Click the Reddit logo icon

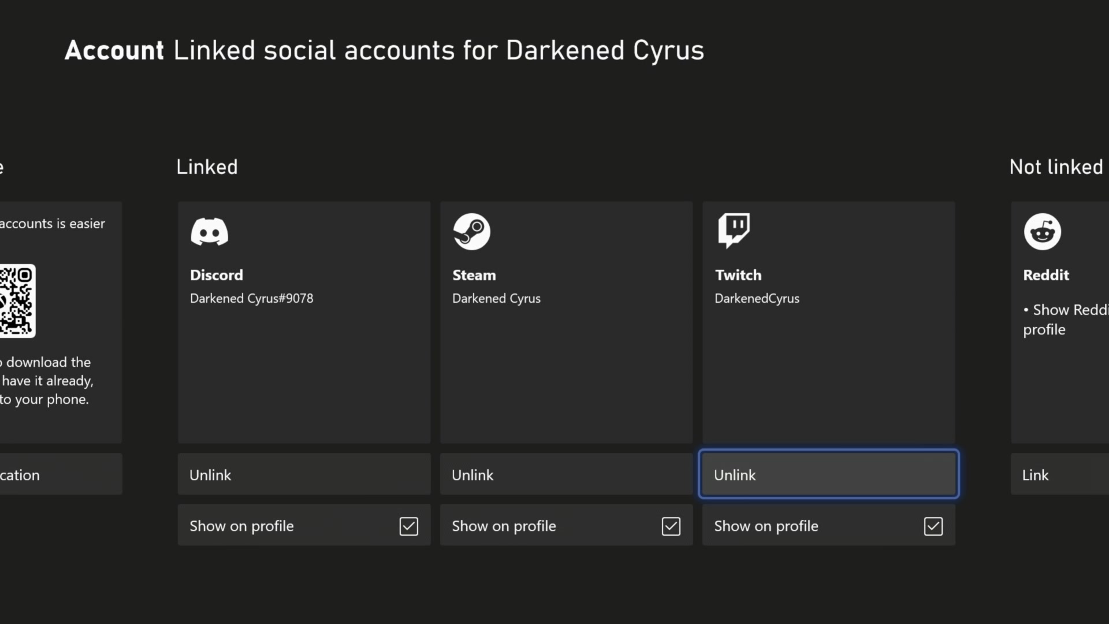1042,232
